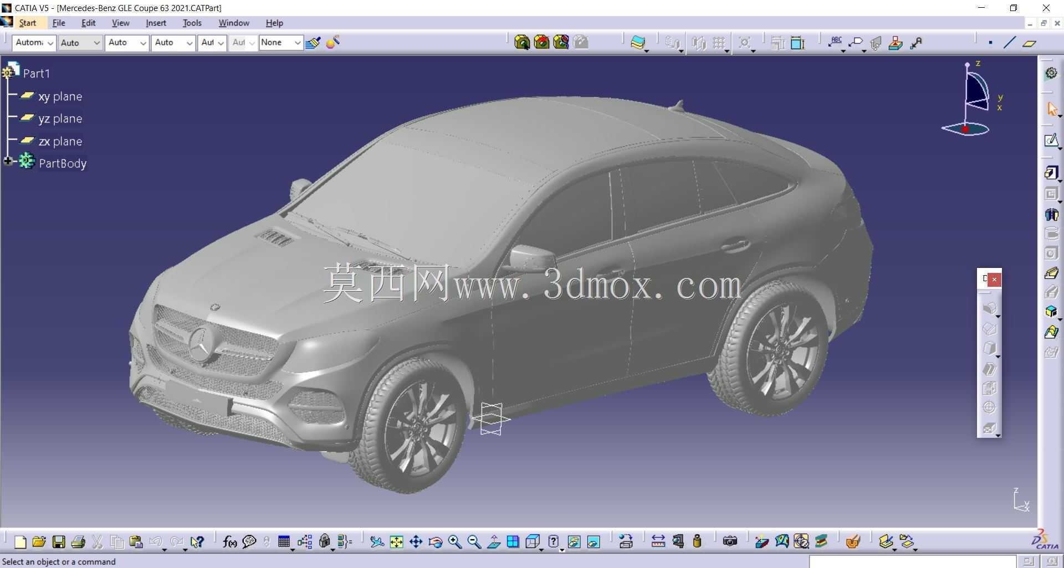This screenshot has width=1064, height=568.
Task: Click the Apply Material layered icon
Action: pyautogui.click(x=638, y=43)
